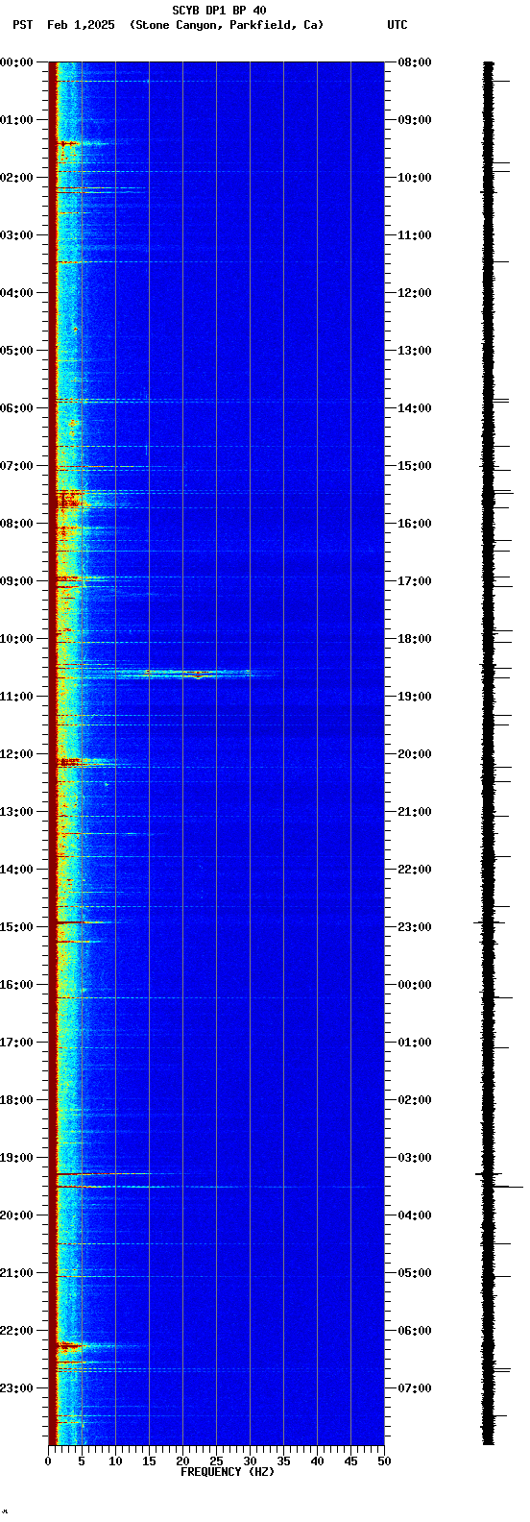Click the frequency axis tick '15'
Viewport: 530px width, 1522px height.
click(x=149, y=1461)
